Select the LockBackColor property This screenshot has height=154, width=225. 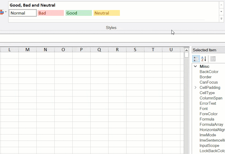(212, 151)
